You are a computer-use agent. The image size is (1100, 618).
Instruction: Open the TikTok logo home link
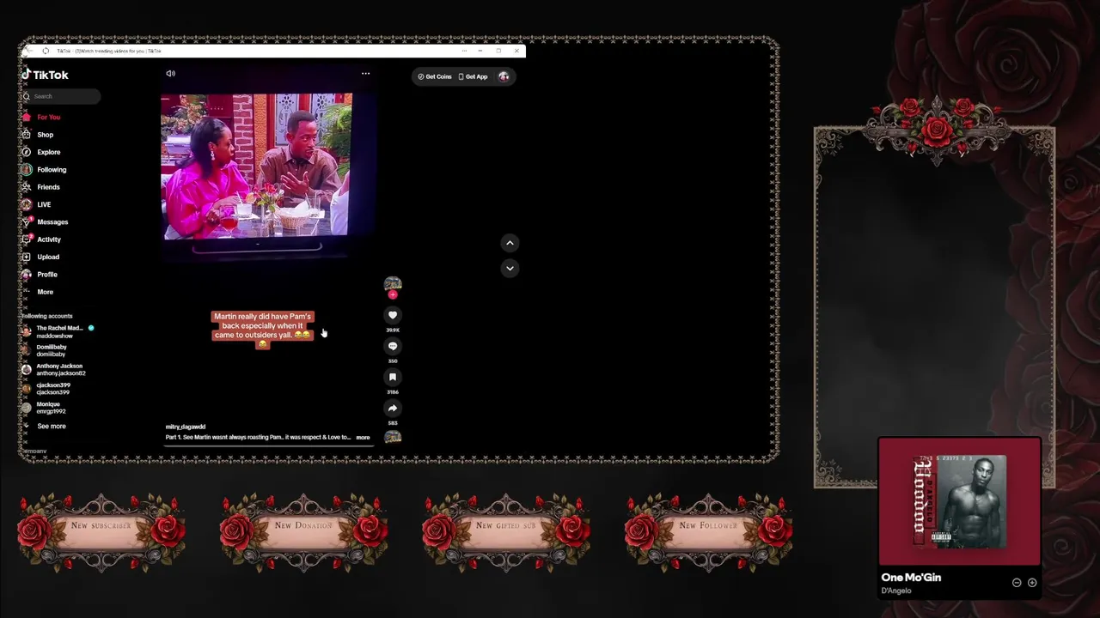[45, 75]
